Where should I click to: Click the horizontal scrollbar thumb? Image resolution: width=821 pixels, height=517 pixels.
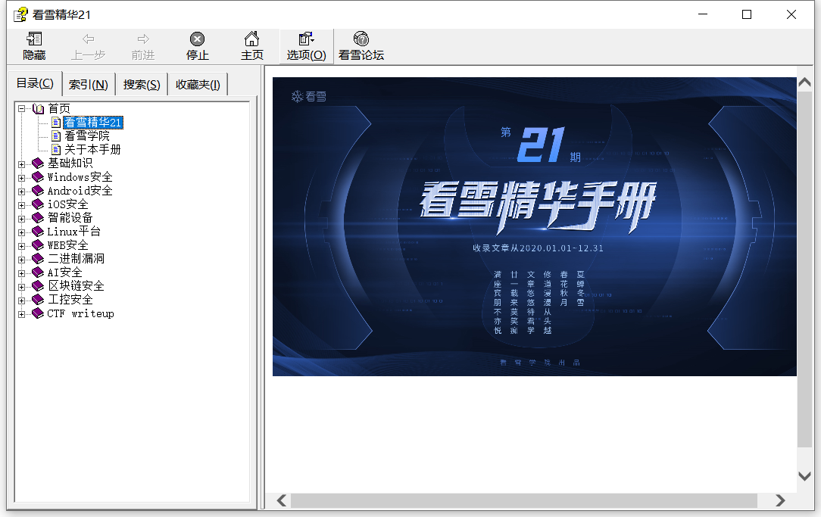[x=524, y=501]
